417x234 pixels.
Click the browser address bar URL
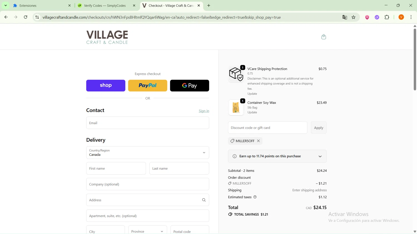(162, 17)
